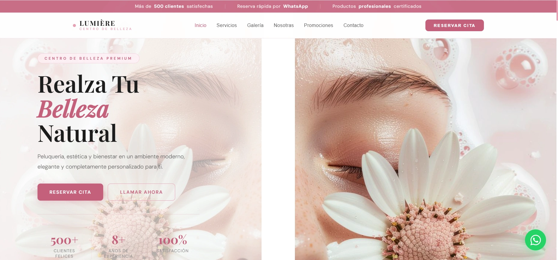558x260 pixels.
Task: Click the 'Reserva rápida por WhatsApp' banner text
Action: (272, 6)
